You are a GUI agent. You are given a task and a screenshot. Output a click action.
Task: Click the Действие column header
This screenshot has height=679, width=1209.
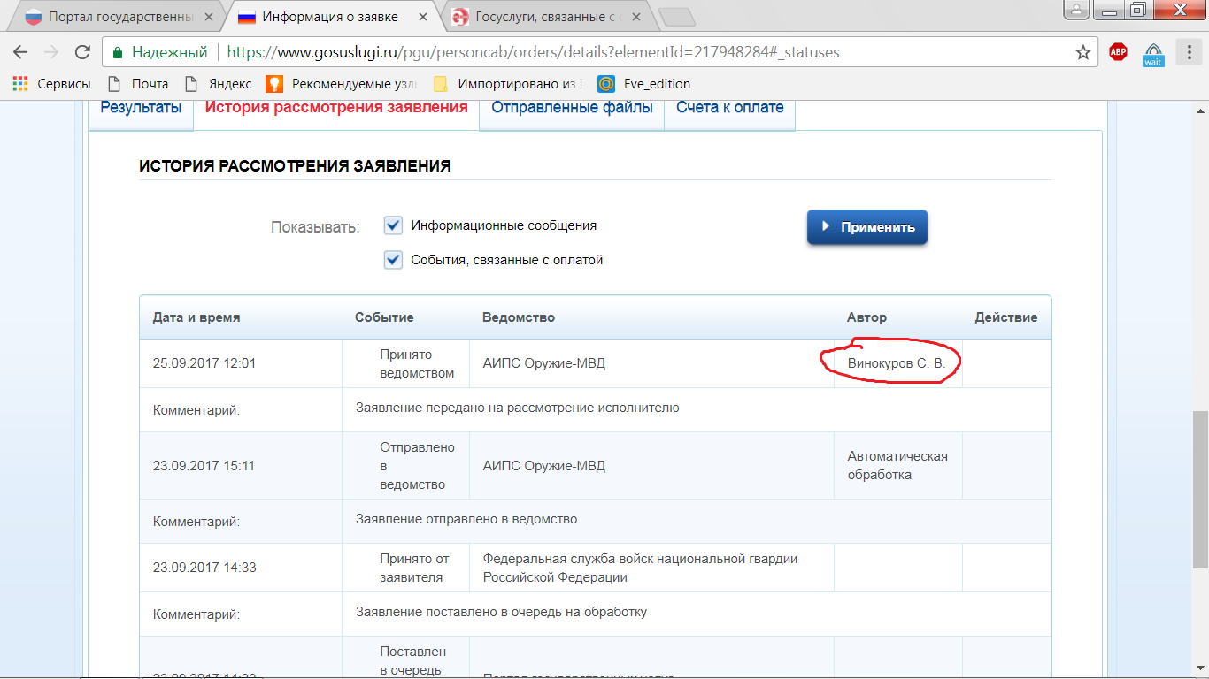point(1006,317)
